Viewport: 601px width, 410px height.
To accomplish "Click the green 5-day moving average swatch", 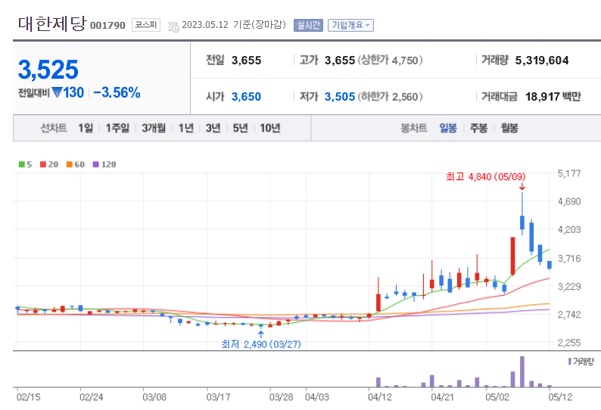I will tap(21, 164).
